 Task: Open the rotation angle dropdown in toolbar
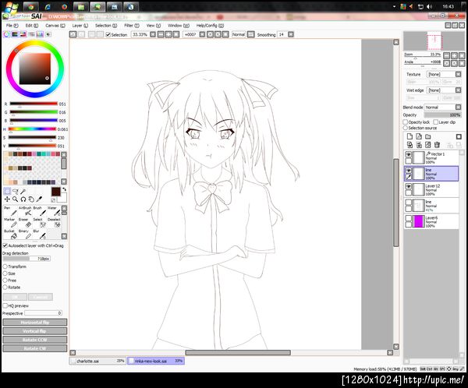[x=202, y=34]
